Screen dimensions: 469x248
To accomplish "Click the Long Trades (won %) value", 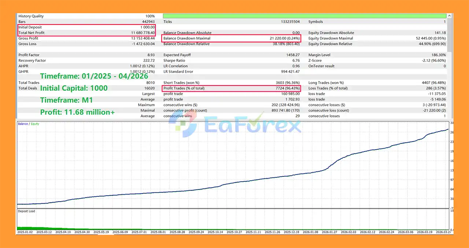I will point(432,83).
